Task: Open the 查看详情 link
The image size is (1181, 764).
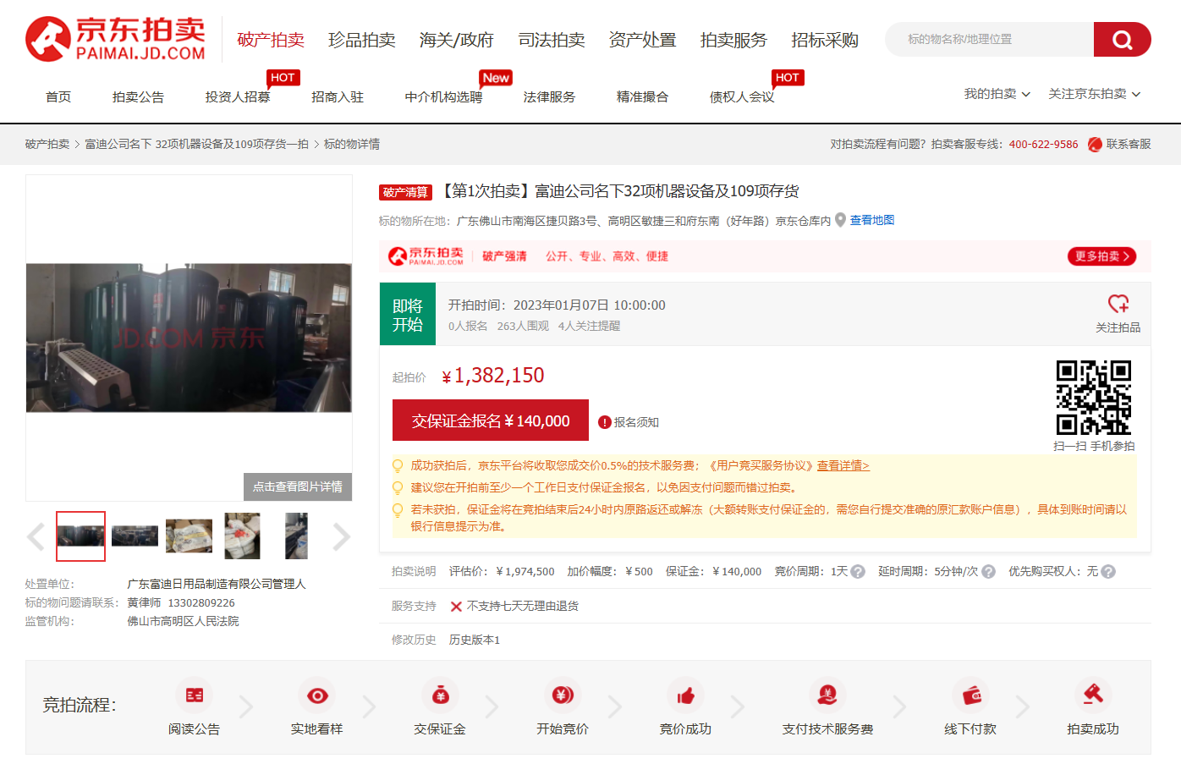Action: click(x=843, y=465)
